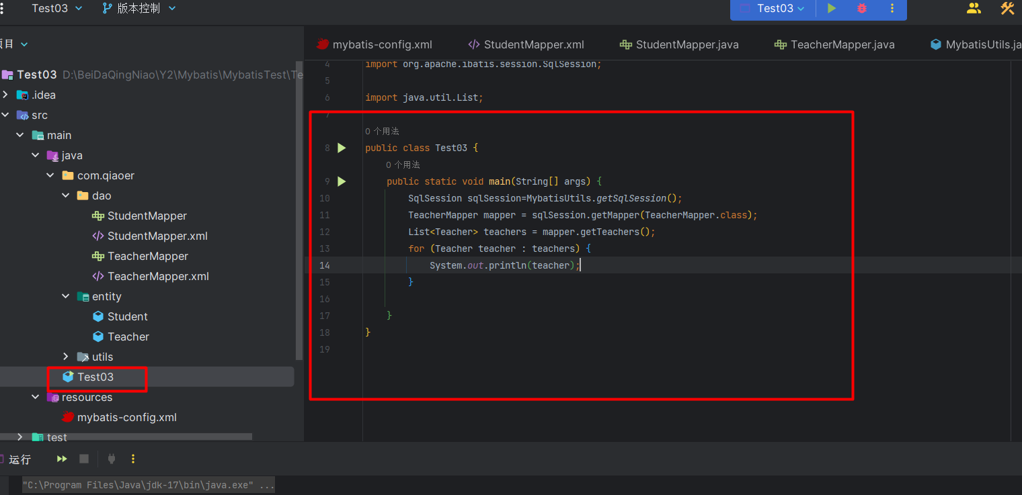Click the project tree horizontal scrollbar
This screenshot has width=1022, height=495.
tap(128, 437)
